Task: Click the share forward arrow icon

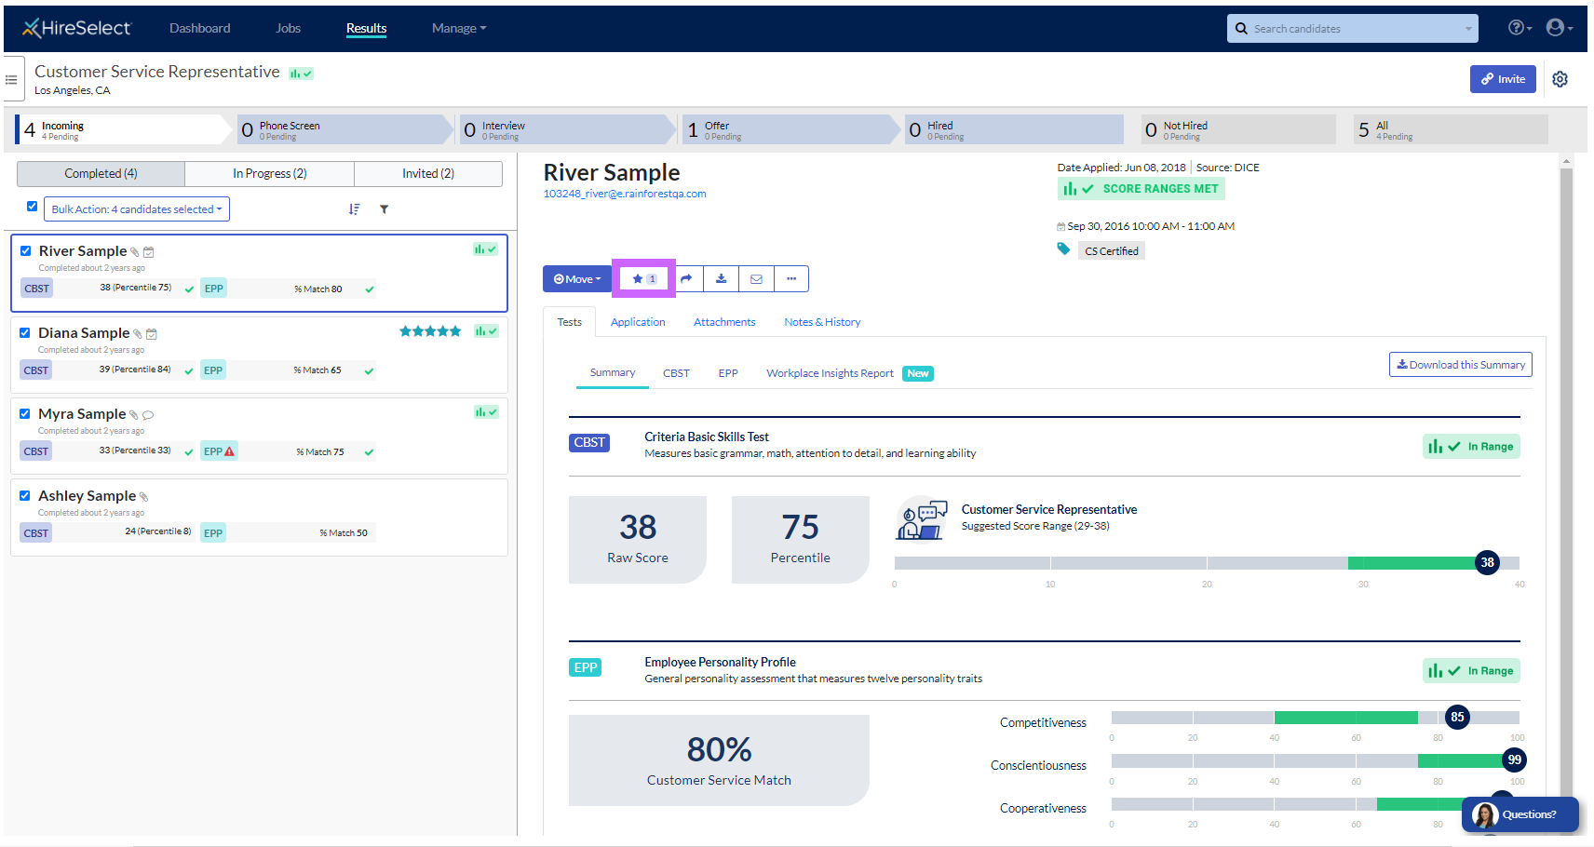Action: pyautogui.click(x=686, y=278)
